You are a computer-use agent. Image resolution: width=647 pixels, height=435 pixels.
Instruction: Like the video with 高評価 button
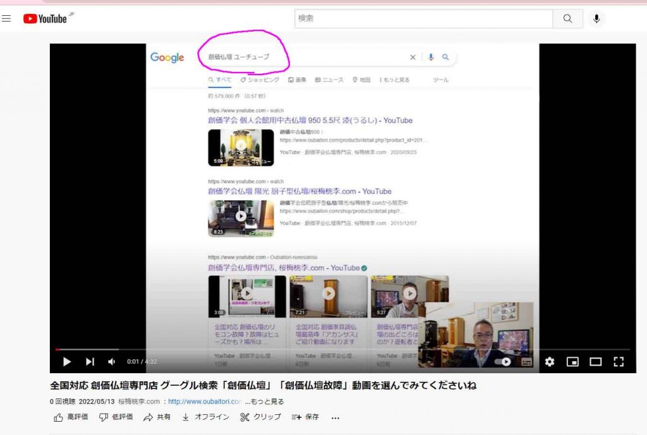click(71, 417)
